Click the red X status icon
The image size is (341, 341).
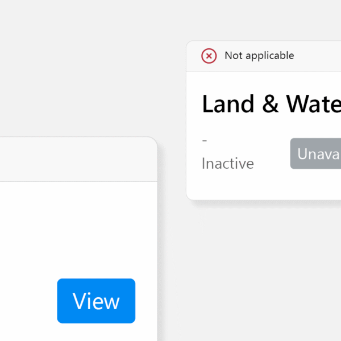point(209,56)
